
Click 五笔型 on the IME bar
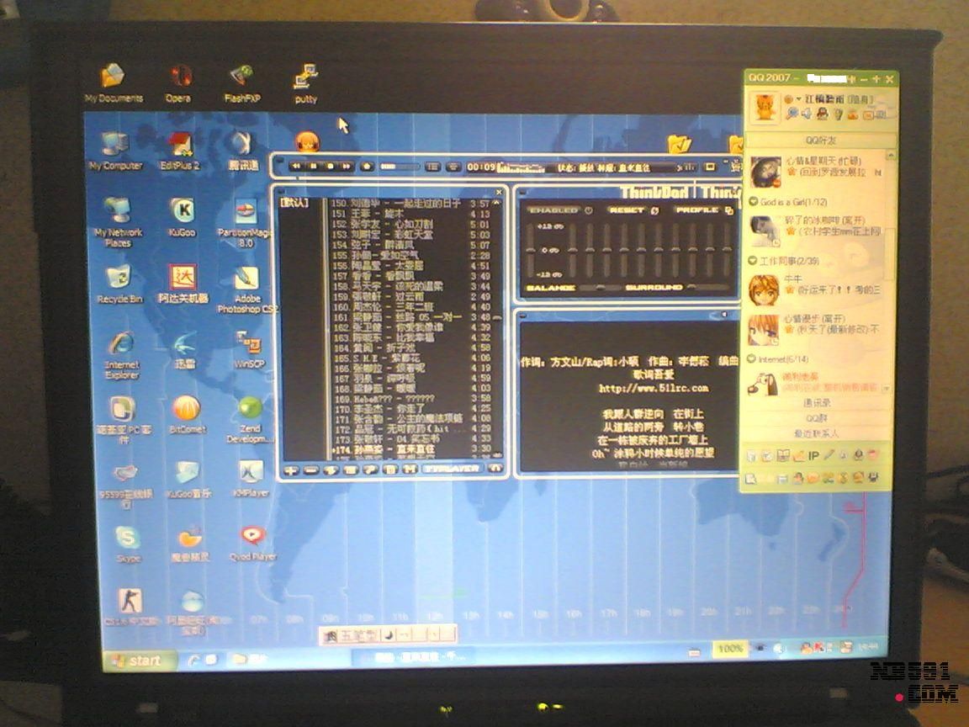click(x=357, y=635)
